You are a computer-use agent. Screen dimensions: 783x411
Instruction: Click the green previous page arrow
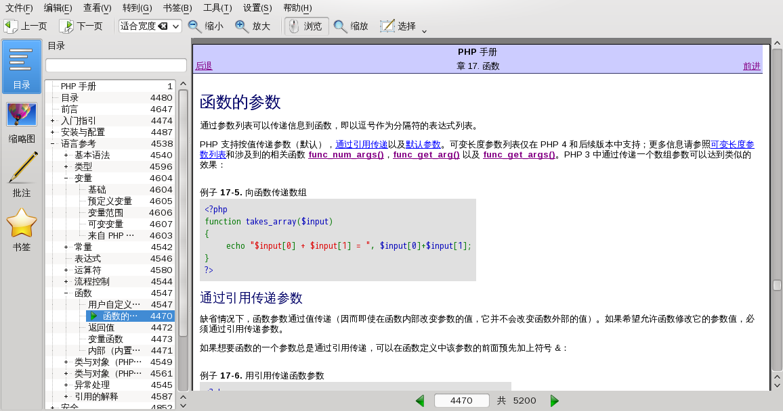point(420,401)
